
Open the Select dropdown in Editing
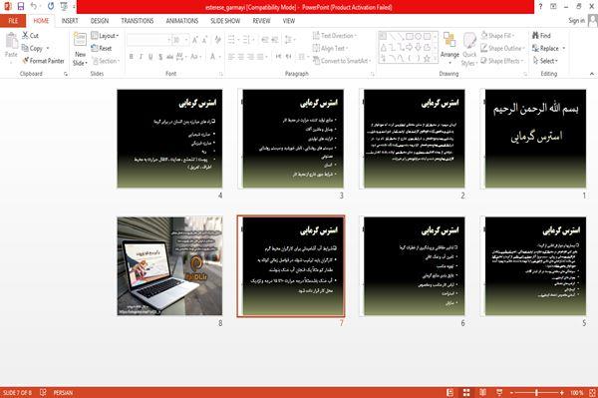(x=545, y=61)
